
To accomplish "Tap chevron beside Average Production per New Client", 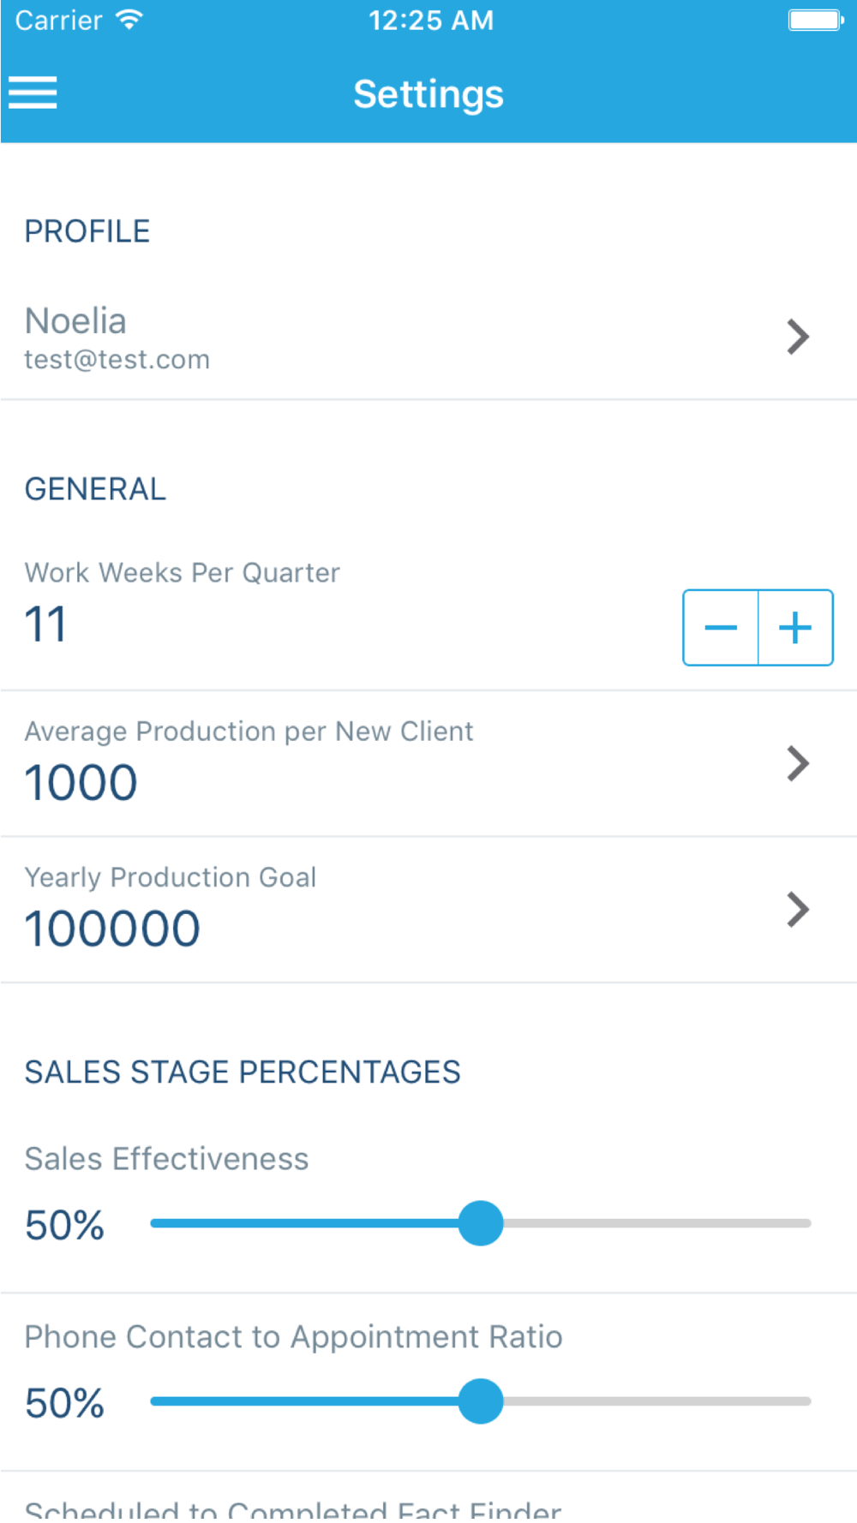I will 797,763.
